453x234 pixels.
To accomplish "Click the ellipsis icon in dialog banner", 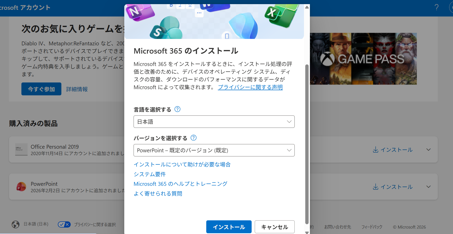I will [x=199, y=13].
